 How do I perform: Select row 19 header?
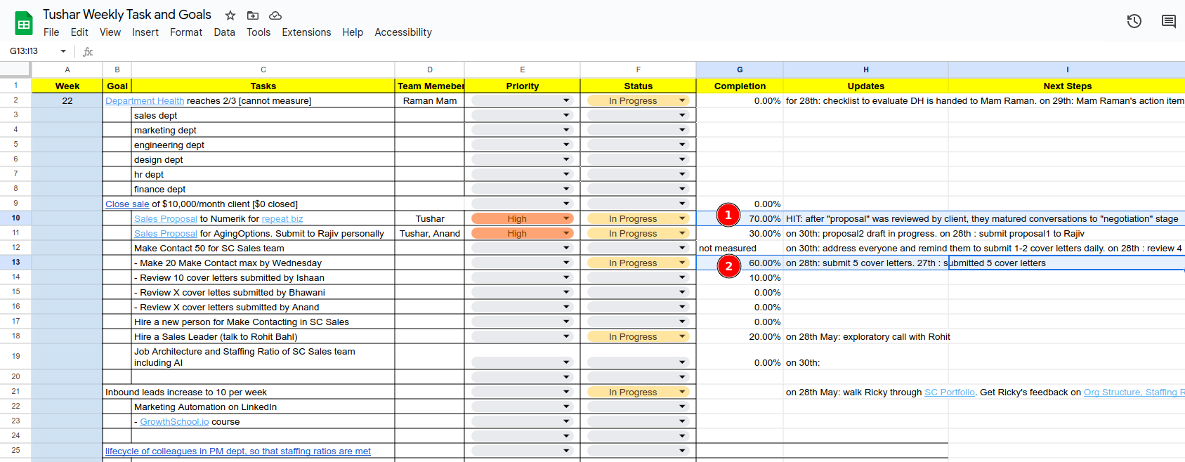pos(15,357)
